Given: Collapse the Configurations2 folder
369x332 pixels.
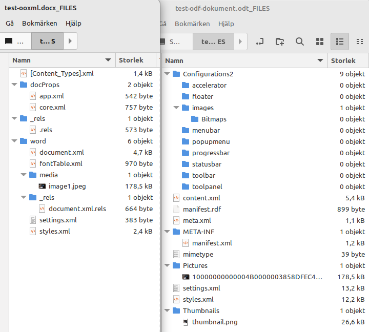Looking at the screenshot, I should (167, 74).
